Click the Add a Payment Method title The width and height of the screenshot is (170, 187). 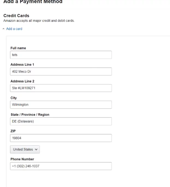point(33,2)
